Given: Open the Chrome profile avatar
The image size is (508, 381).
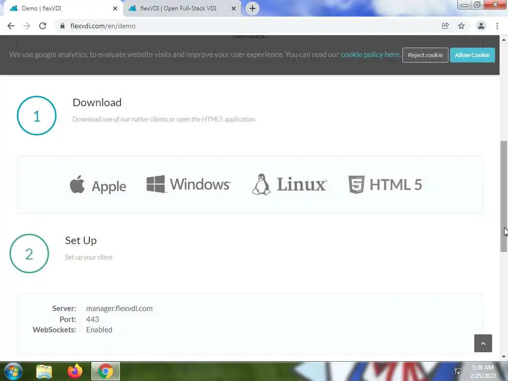Looking at the screenshot, I should click(x=481, y=26).
